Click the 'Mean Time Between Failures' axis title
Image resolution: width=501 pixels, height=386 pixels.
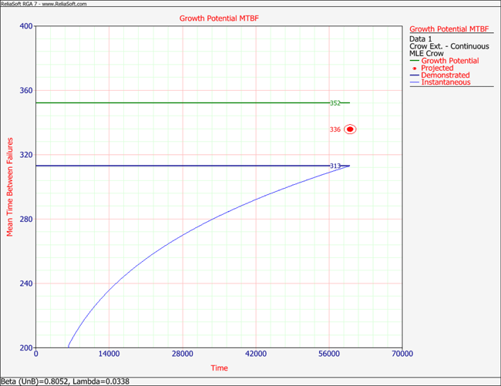tap(10, 187)
